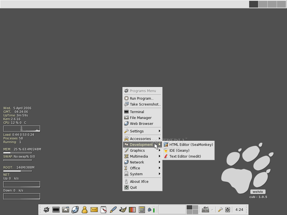
Task: Select HTML Editor (SeaMonkey) entry
Action: [x=191, y=144]
